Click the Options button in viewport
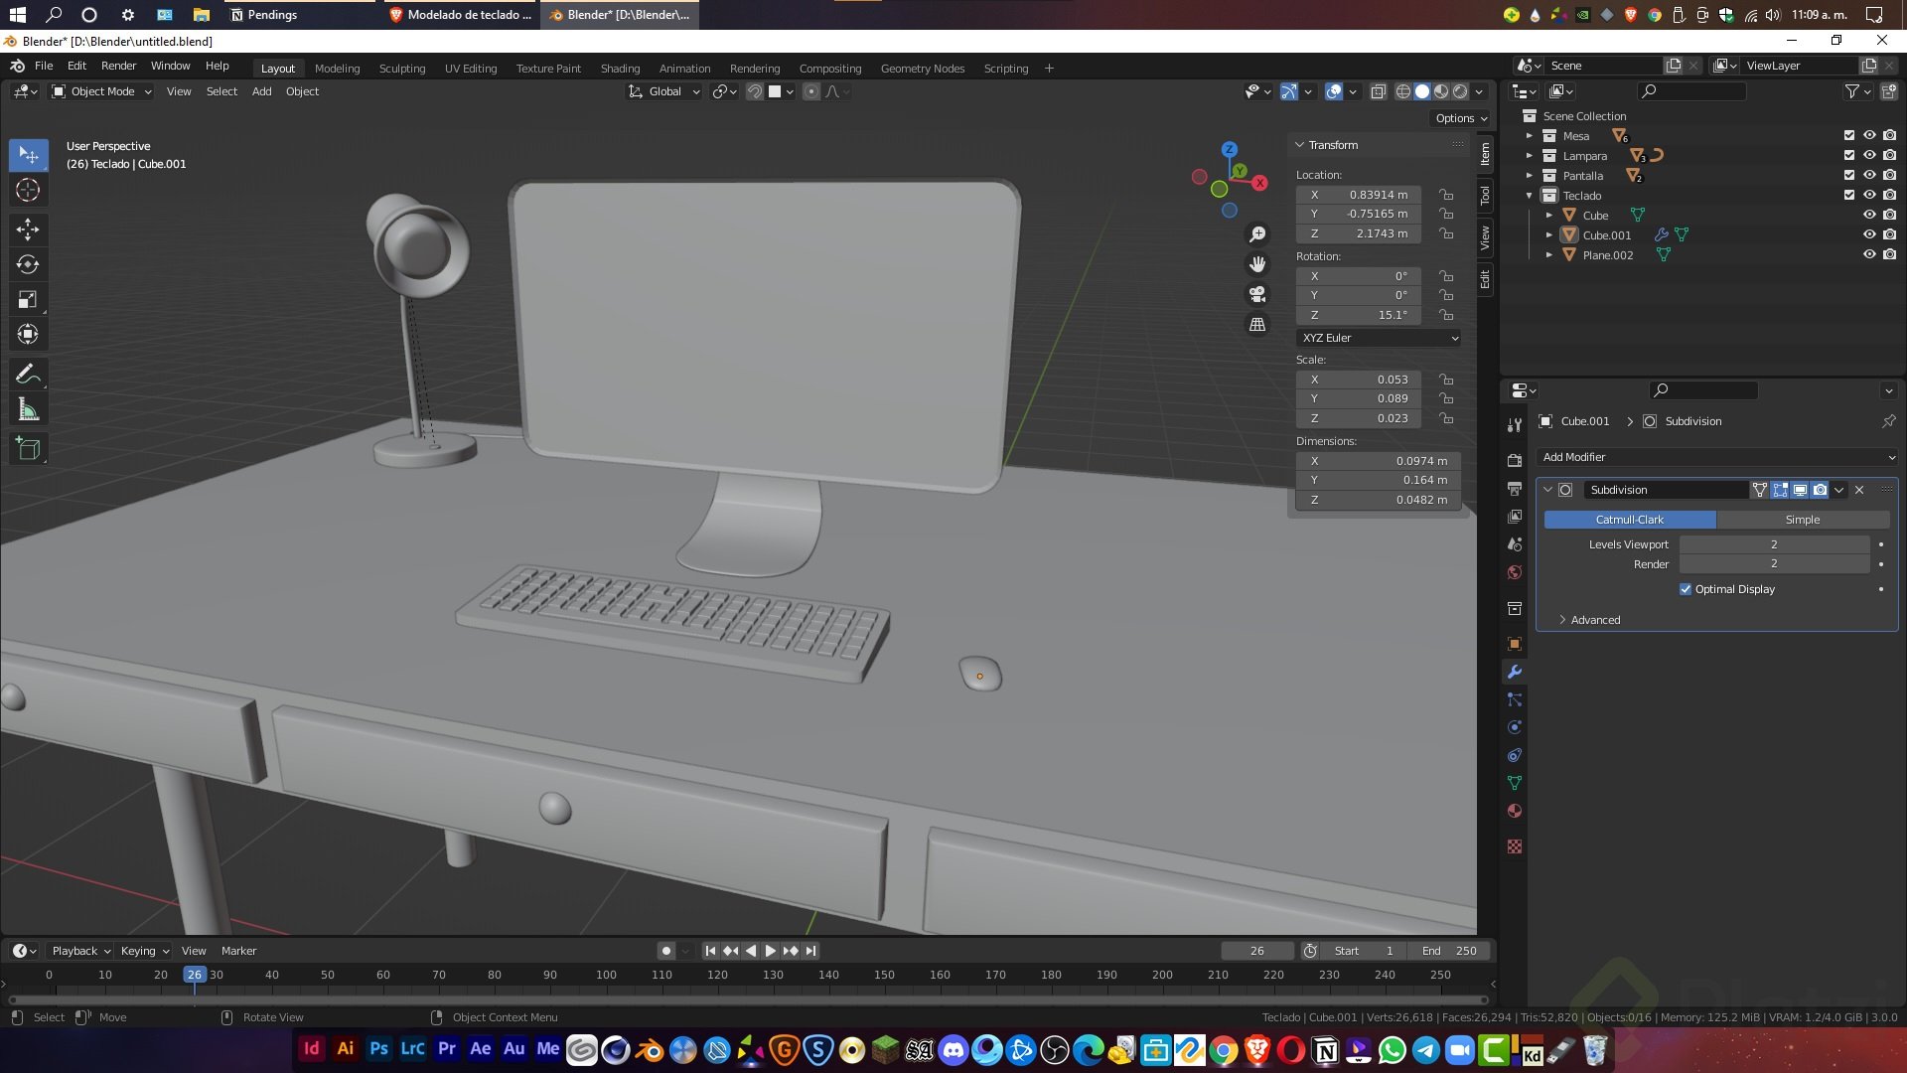Image resolution: width=1907 pixels, height=1073 pixels. (x=1460, y=118)
